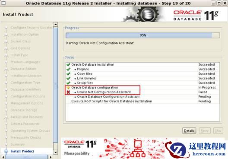
Task: Click the horizontal scrollbar left arrow
Action: pyautogui.click(x=3, y=157)
